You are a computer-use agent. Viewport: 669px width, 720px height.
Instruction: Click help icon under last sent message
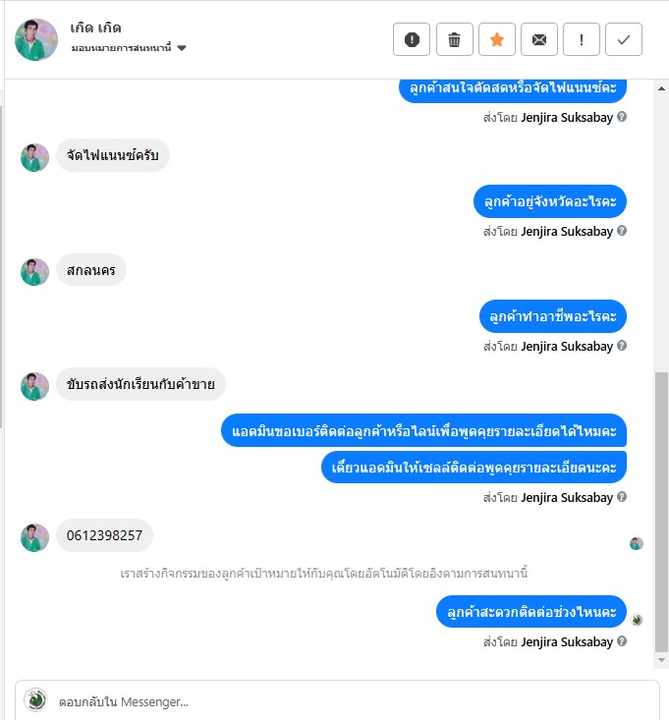622,641
